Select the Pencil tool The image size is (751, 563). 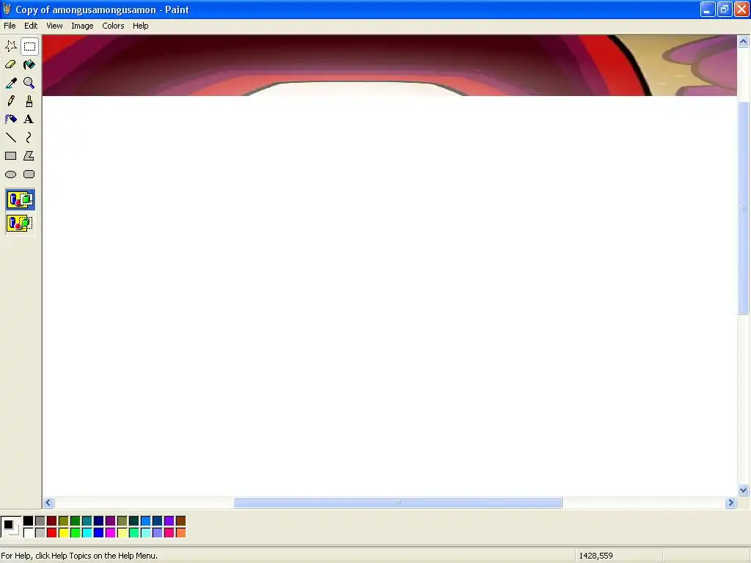pos(10,101)
